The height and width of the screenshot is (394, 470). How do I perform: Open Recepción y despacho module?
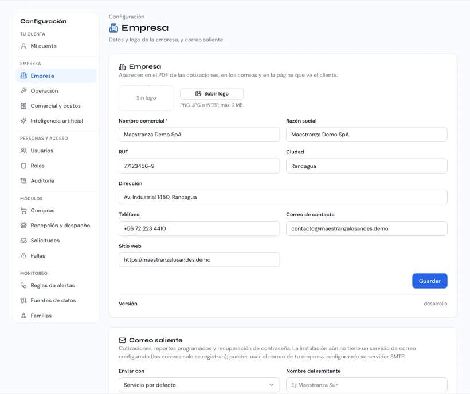pyautogui.click(x=56, y=226)
